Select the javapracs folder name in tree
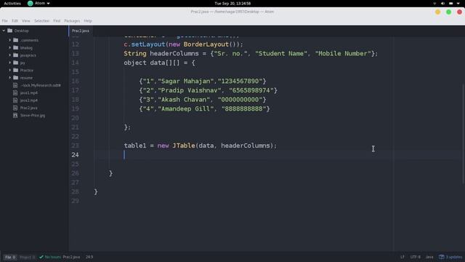The width and height of the screenshot is (465, 262). point(28,55)
